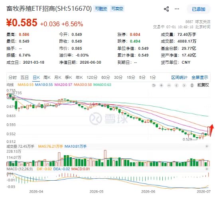Select the 日K chart tab
The height and width of the screenshot is (197, 215).
36,78
